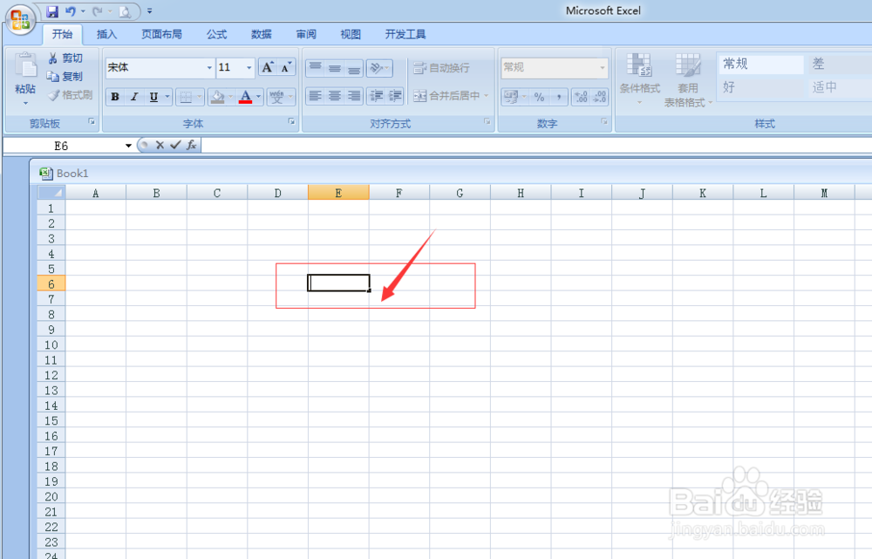Toggle 自动换行 wrap text
The image size is (872, 559).
pyautogui.click(x=442, y=68)
